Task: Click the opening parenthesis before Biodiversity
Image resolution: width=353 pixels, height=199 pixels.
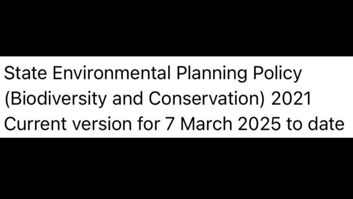Action: 7,99
